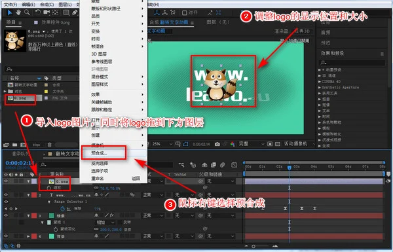This screenshot has height=252, width=393.
Task: Toggle the offset stopwatch under Range Selector 1
Action: point(62,208)
